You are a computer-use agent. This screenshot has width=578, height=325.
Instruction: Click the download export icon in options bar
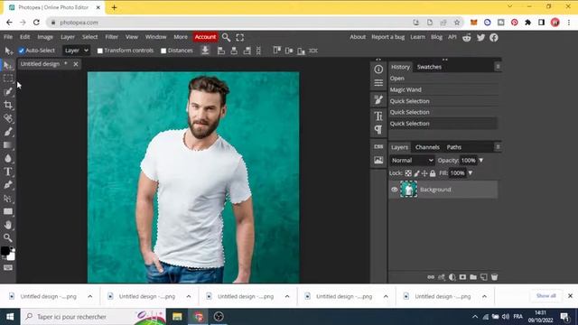[x=205, y=51]
